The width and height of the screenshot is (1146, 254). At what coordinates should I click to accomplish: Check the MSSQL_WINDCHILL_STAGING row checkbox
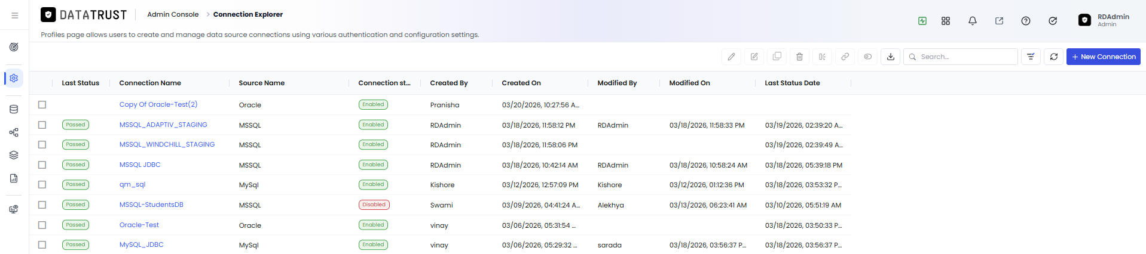click(42, 144)
